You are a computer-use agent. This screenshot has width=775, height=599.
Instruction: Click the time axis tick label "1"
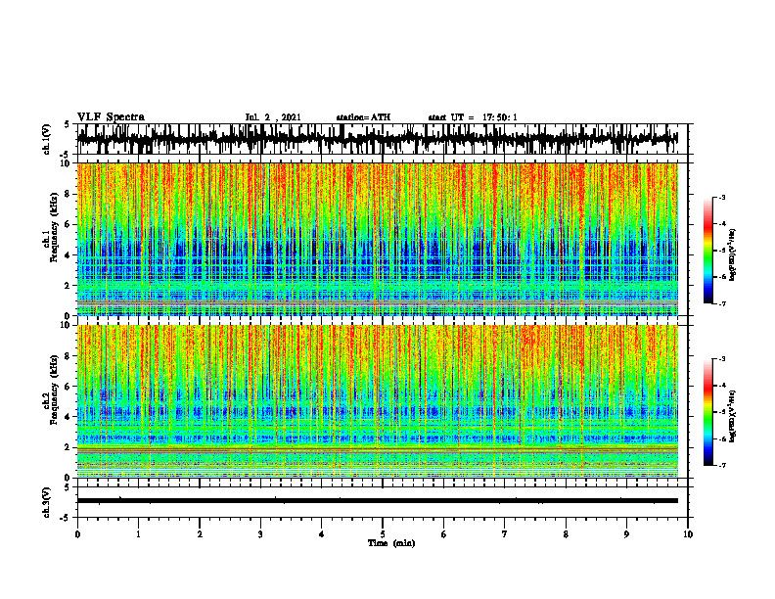click(x=138, y=534)
